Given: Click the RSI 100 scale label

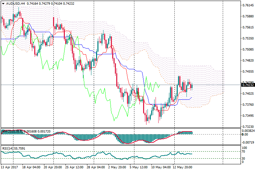Looking at the screenshot, I should [x=245, y=147].
